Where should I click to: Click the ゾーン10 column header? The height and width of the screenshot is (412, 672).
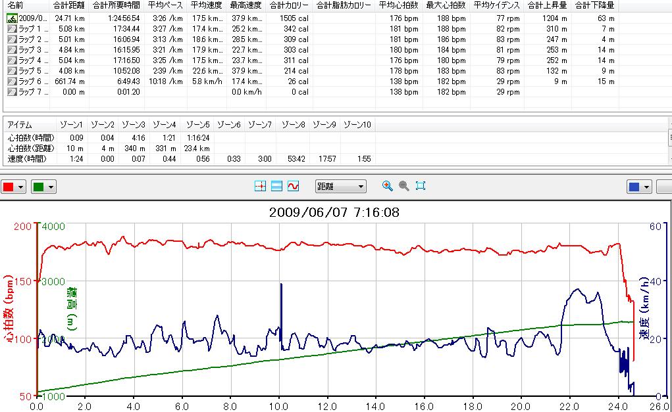[x=357, y=125]
